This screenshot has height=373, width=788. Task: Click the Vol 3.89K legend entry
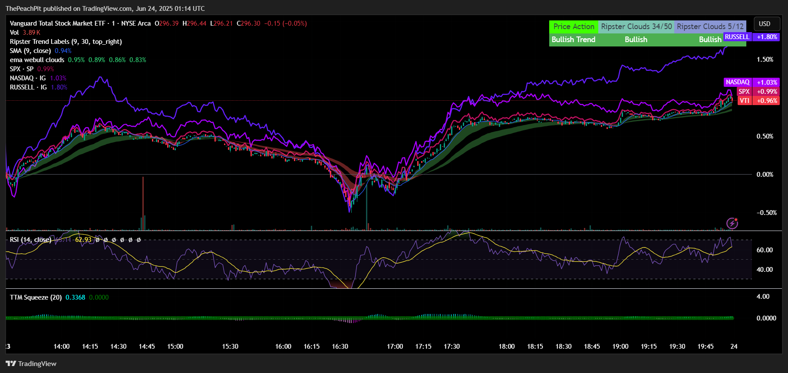pyautogui.click(x=25, y=33)
